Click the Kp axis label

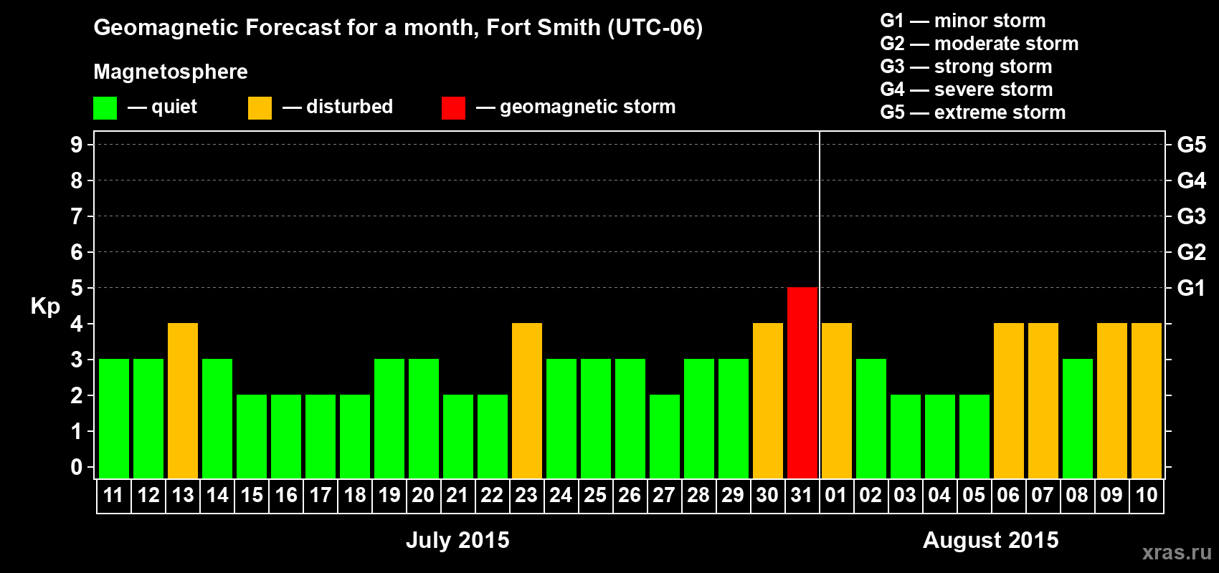click(x=45, y=307)
